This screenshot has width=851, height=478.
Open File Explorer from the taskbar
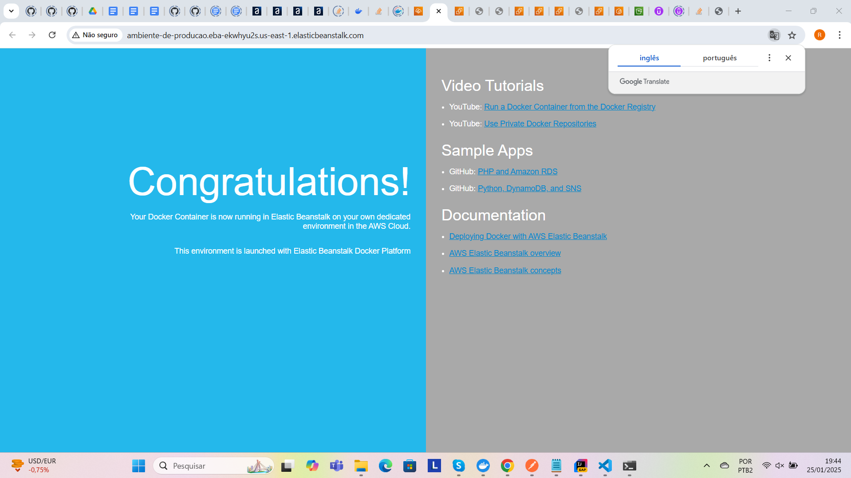(x=361, y=466)
